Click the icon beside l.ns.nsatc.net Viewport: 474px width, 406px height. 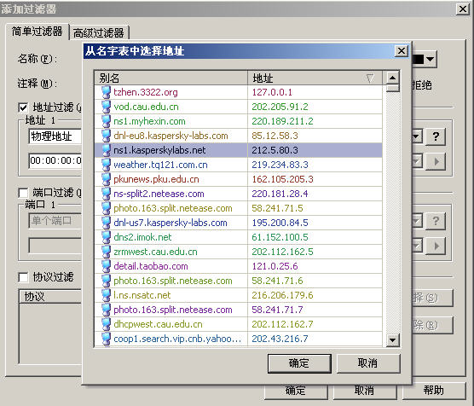pyautogui.click(x=106, y=295)
